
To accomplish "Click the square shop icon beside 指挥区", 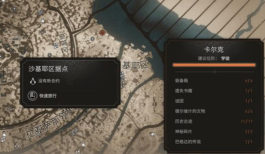I will pyautogui.click(x=56, y=45).
